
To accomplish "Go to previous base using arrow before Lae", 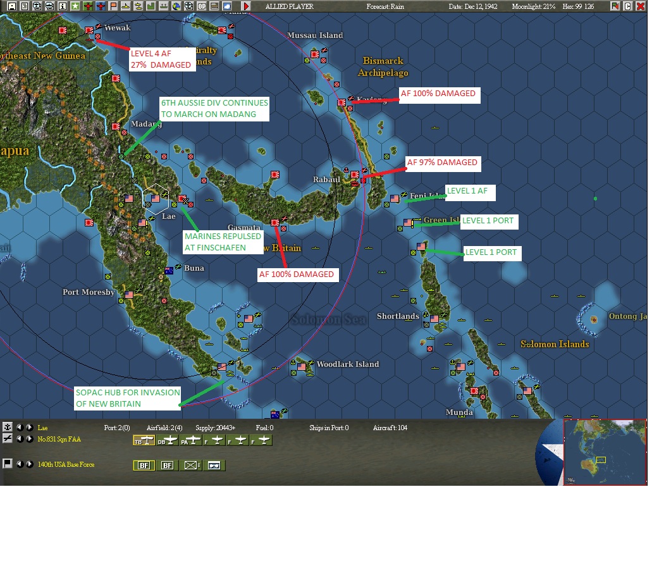I will click(20, 427).
